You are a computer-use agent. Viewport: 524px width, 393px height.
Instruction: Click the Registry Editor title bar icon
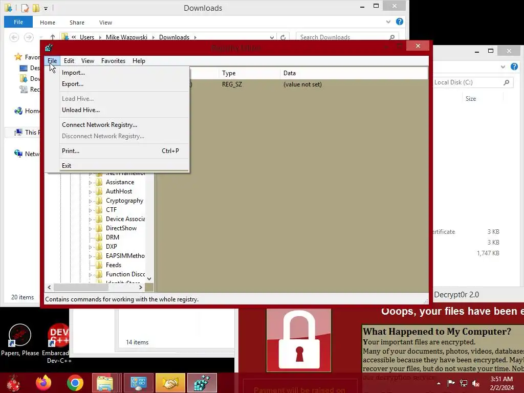click(49, 48)
